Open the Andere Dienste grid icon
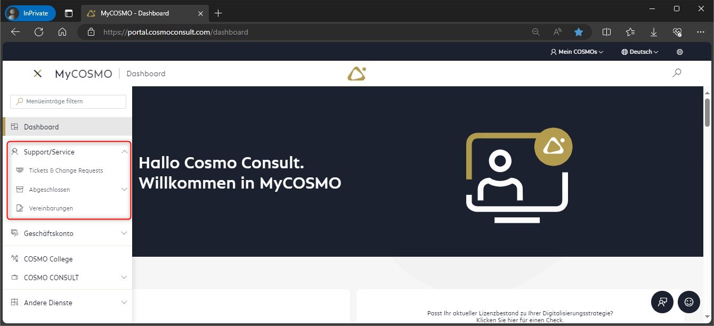Image resolution: width=714 pixels, height=326 pixels. click(14, 302)
